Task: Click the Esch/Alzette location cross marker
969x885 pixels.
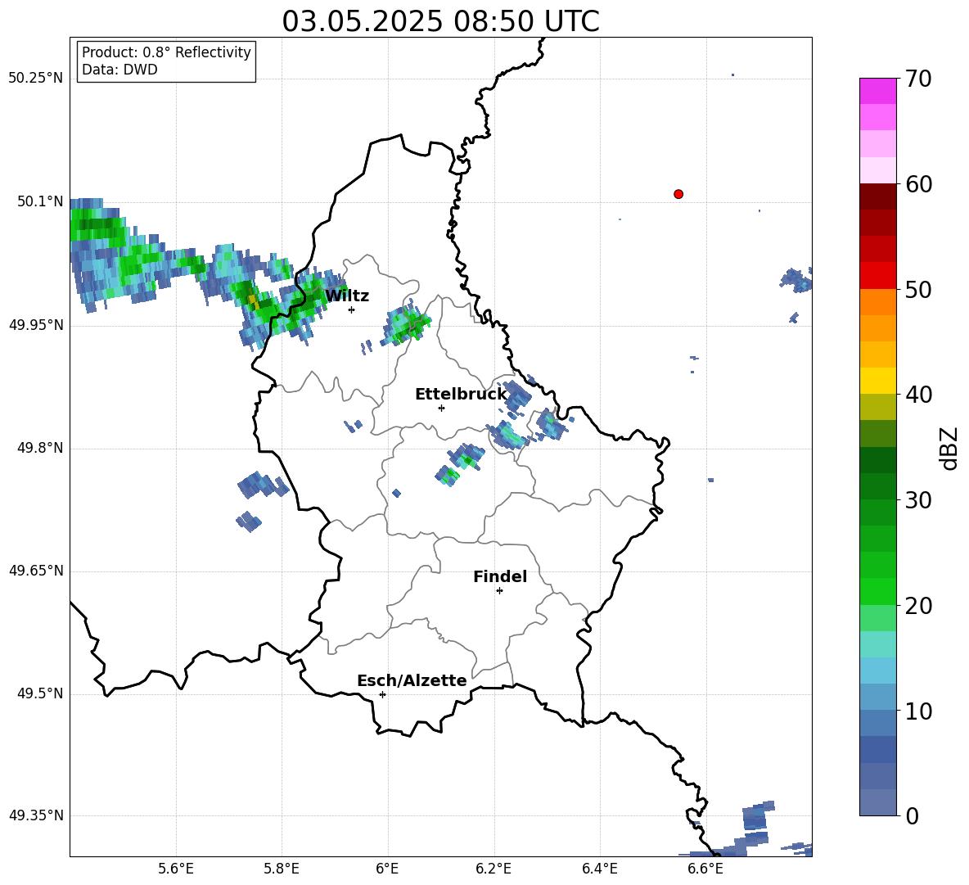Action: (382, 694)
